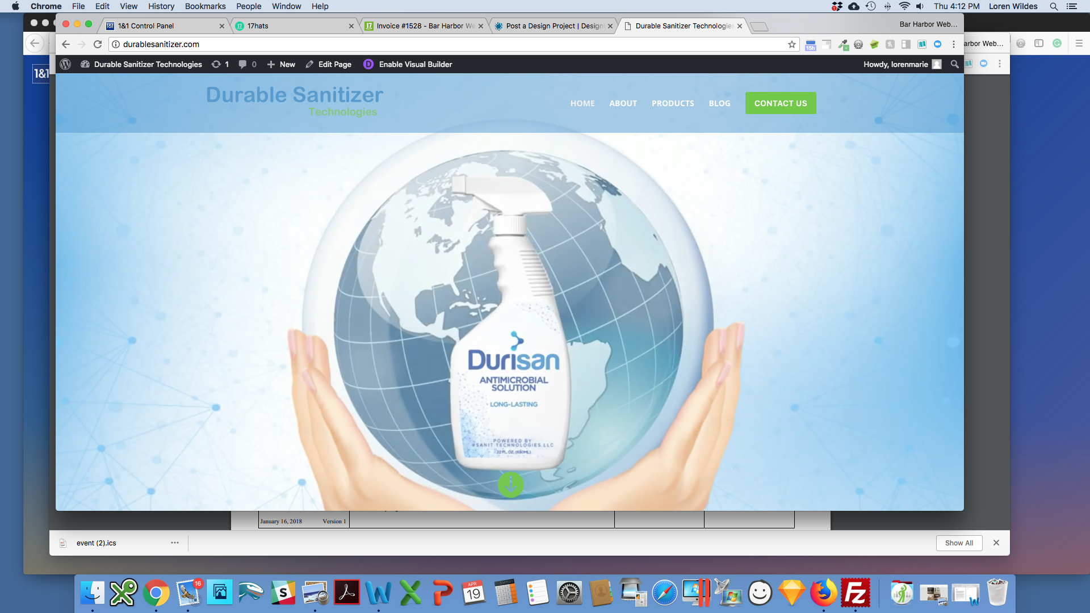
Task: Bookmark page with the star icon
Action: point(791,44)
